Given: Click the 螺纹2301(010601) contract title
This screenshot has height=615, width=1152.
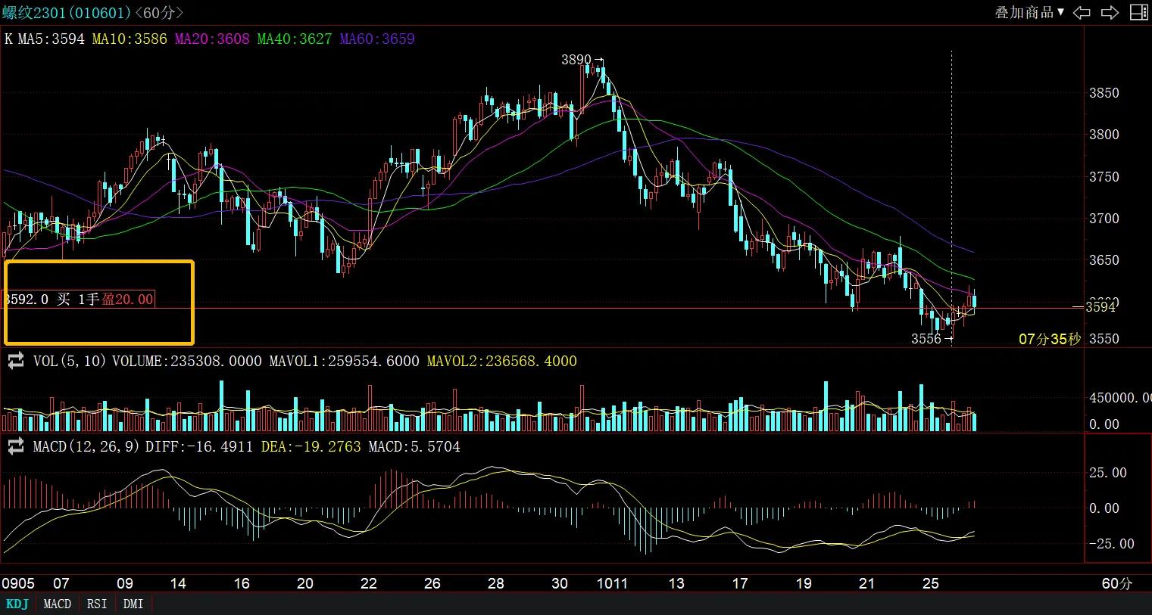Looking at the screenshot, I should [66, 12].
